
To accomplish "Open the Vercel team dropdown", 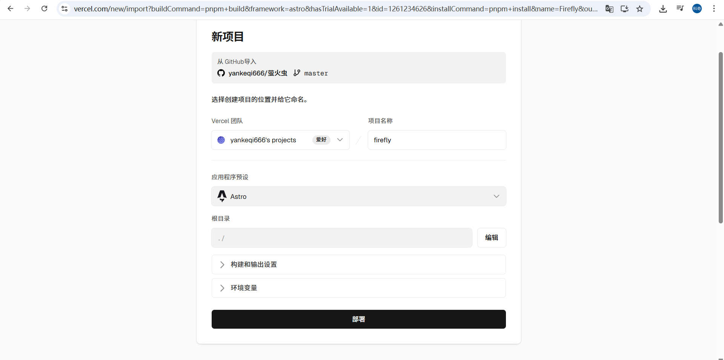I will [280, 140].
